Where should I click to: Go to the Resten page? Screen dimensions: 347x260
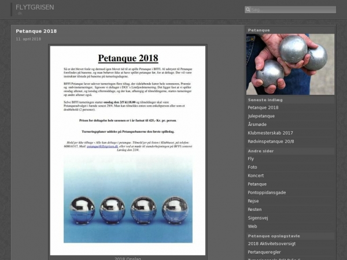click(x=254, y=209)
